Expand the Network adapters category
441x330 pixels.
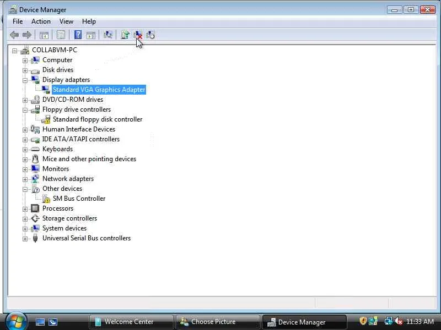25,179
